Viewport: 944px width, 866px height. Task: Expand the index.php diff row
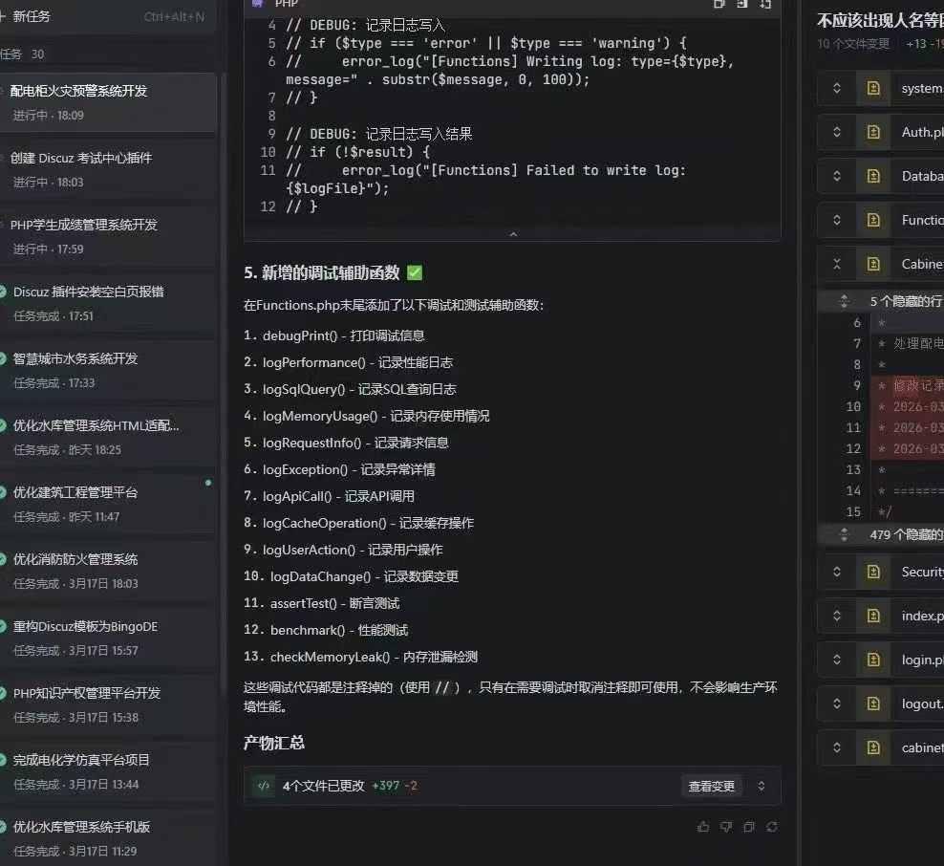(x=837, y=616)
